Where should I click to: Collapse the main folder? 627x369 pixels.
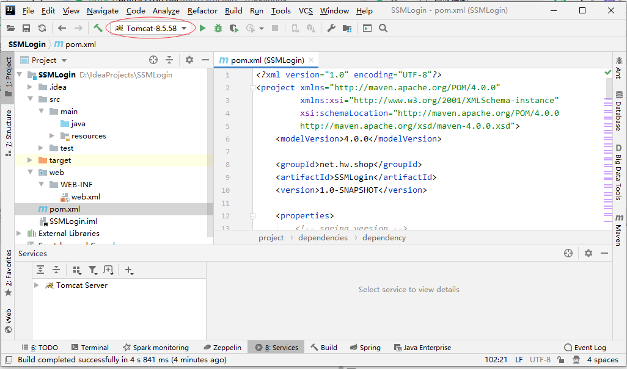click(x=41, y=111)
